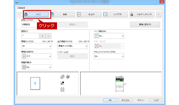Image resolution: width=179 pixels, height=105 pixels.
Task: Click the stacked paper icon in preview
Action: tap(68, 77)
